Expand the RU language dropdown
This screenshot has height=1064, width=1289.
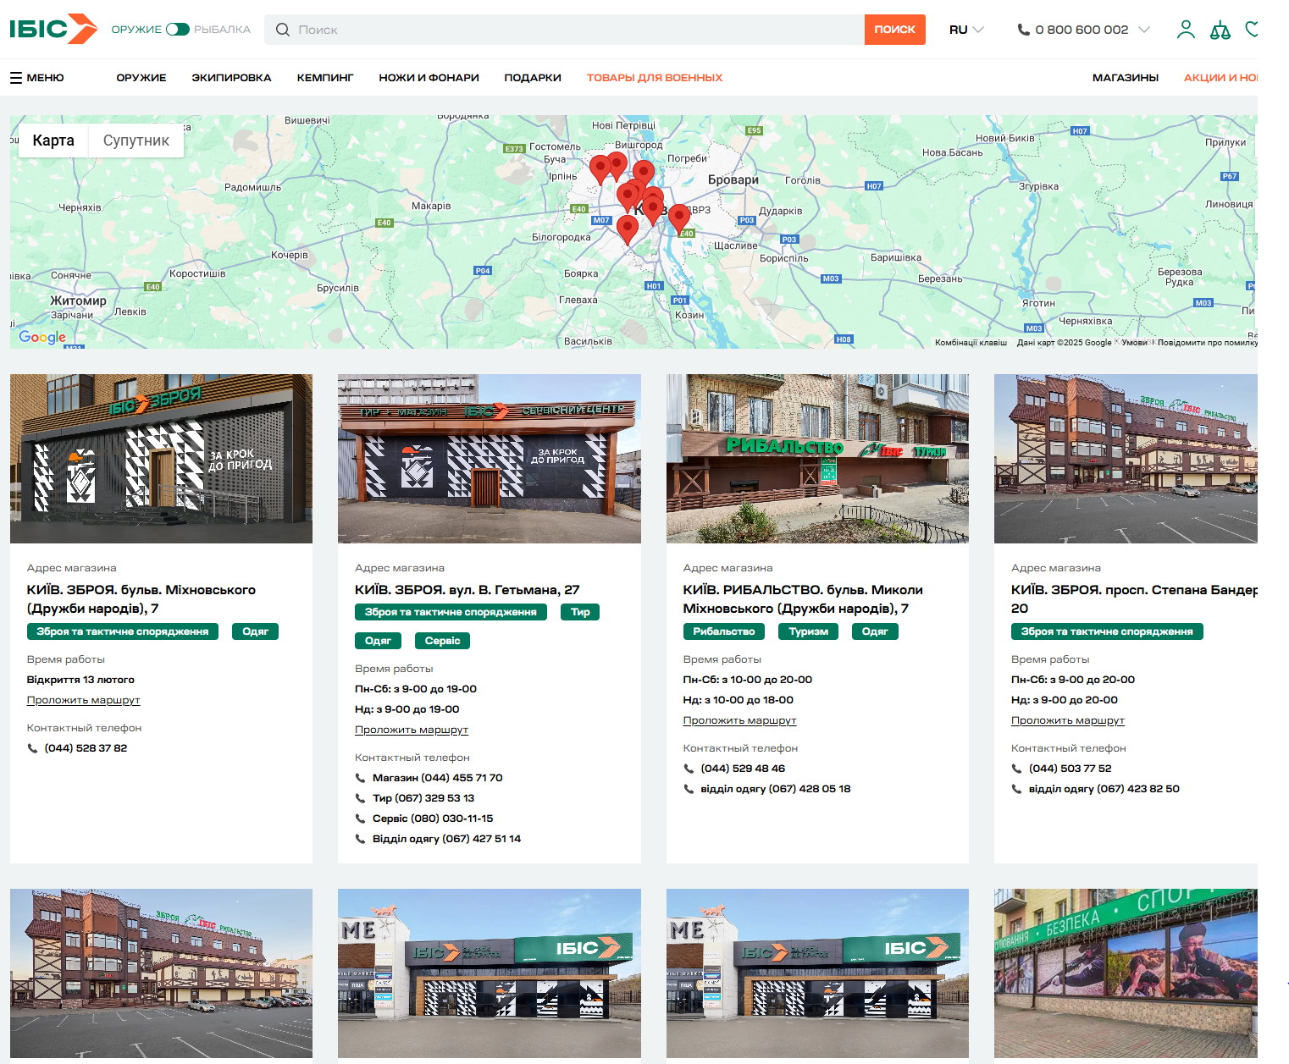click(x=966, y=30)
